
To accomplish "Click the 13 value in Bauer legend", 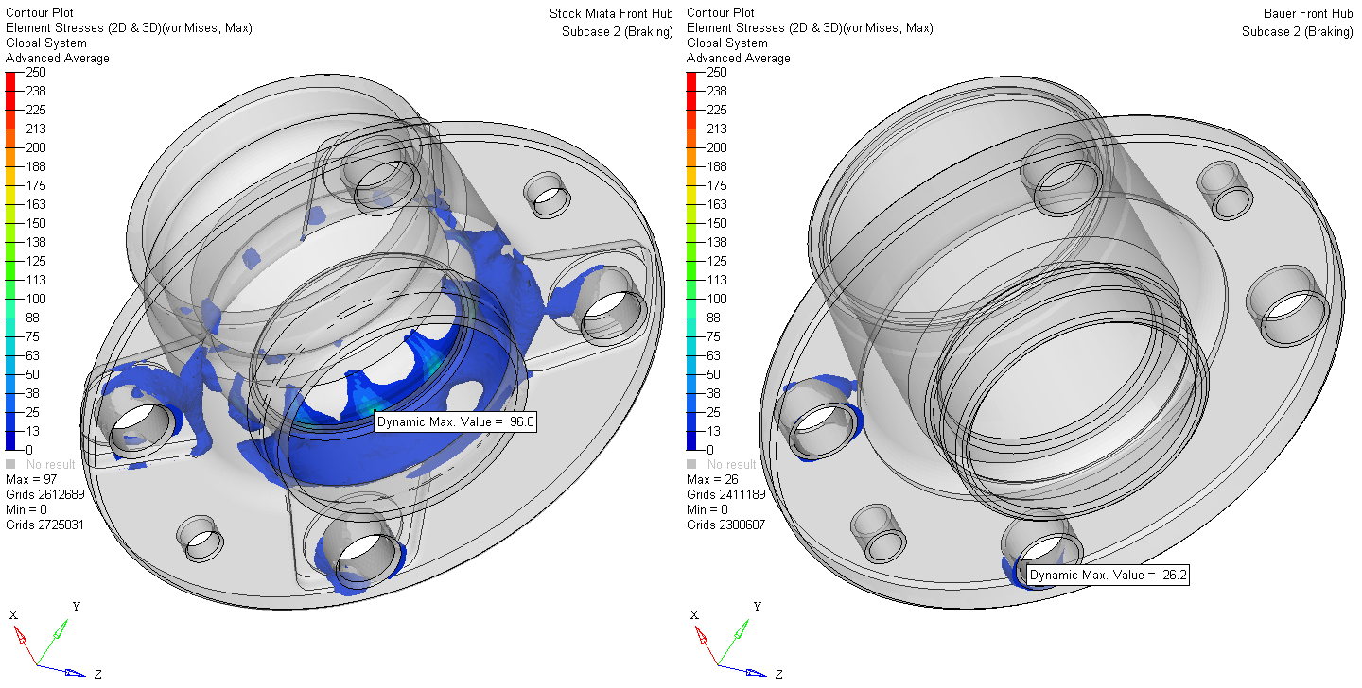I will click(x=713, y=431).
